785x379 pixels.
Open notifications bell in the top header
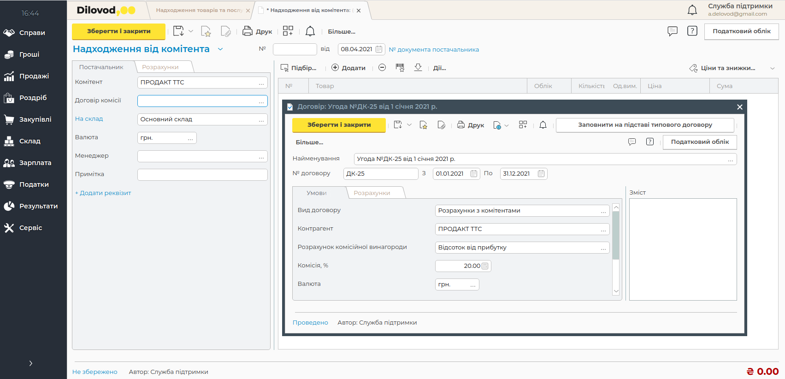tap(692, 10)
